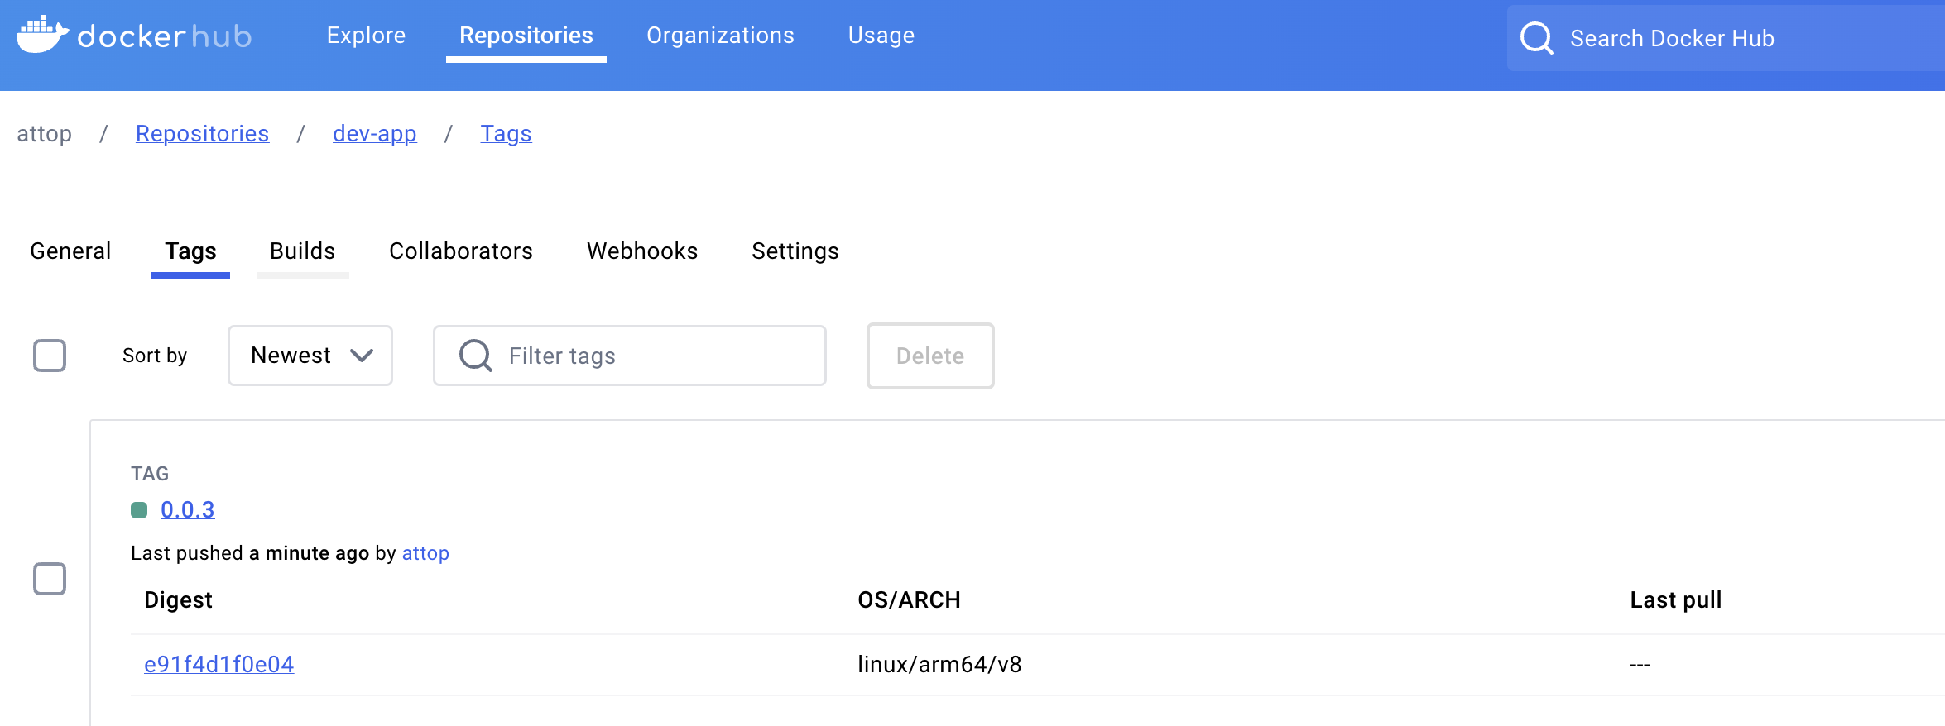Open tag 0.0.3 link
The image size is (1945, 726).
click(x=188, y=510)
